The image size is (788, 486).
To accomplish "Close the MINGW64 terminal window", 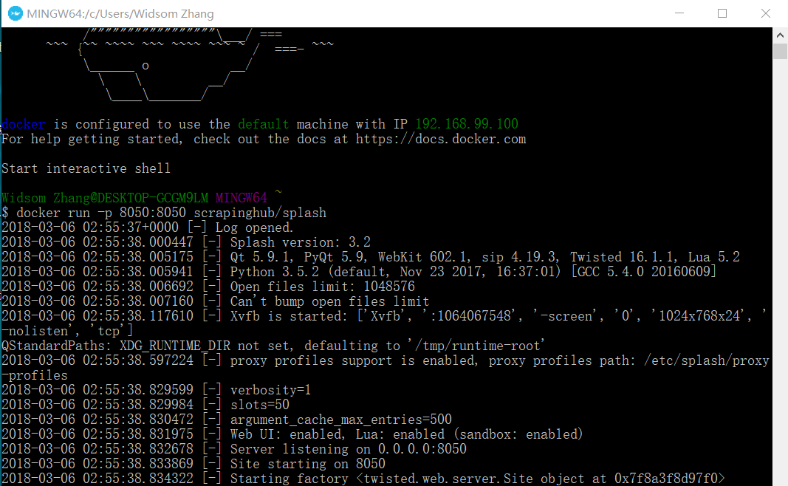I will [x=765, y=13].
